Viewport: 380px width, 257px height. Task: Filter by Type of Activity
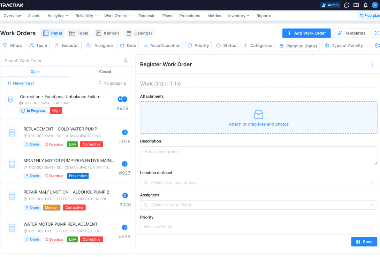coord(343,46)
